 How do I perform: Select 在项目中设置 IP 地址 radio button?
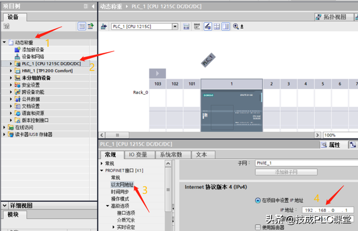257,201
